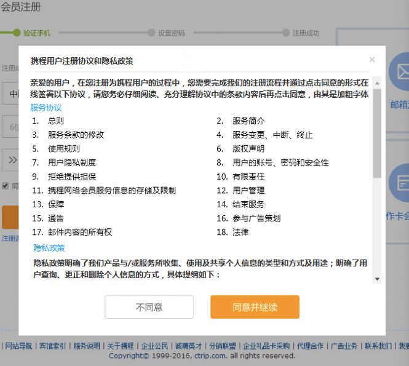Open 联系我们 footer link
Image resolution: width=409 pixels, height=366 pixels.
click(x=378, y=346)
